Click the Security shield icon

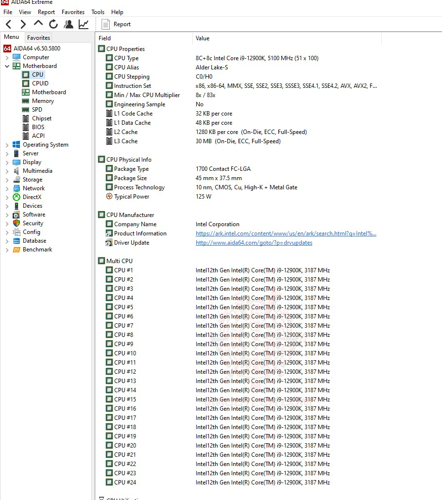point(17,223)
